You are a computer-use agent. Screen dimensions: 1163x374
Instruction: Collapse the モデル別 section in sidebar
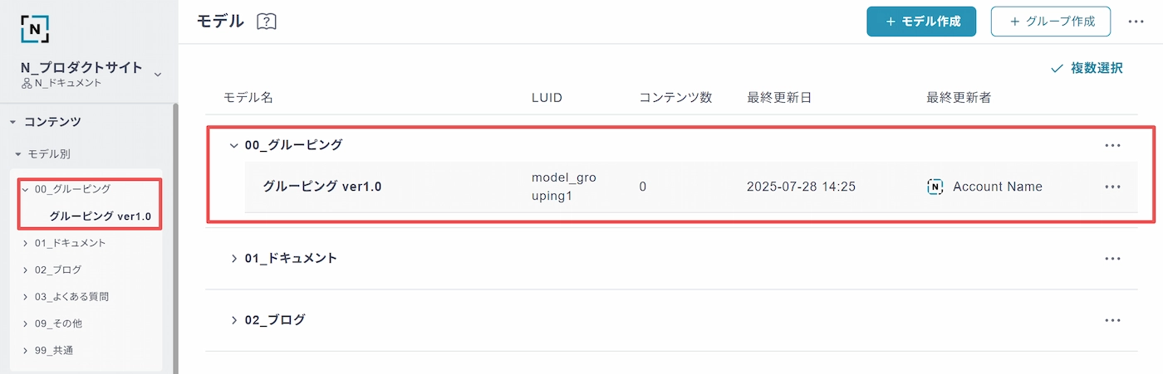point(17,154)
